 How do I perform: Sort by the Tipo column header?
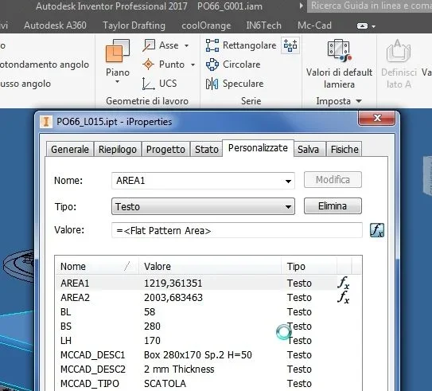[309, 266]
